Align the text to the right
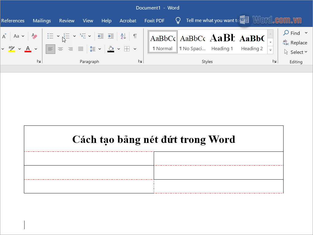313x235 pixels. point(71,49)
